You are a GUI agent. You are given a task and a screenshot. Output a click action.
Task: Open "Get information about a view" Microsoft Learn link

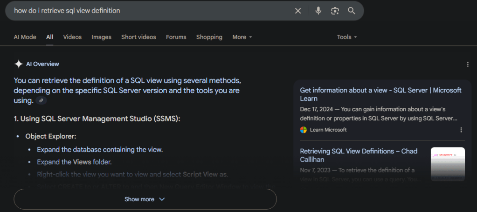click(380, 94)
